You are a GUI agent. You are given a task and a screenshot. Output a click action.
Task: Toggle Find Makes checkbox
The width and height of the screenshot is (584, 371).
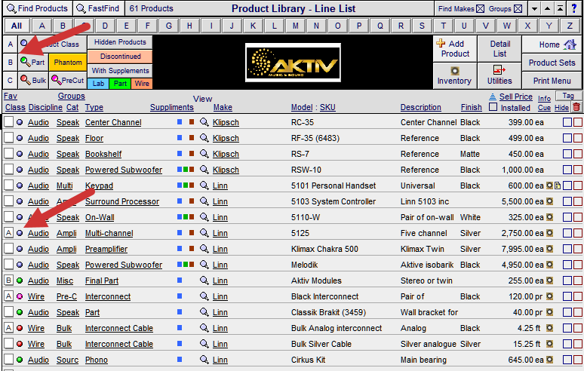481,8
